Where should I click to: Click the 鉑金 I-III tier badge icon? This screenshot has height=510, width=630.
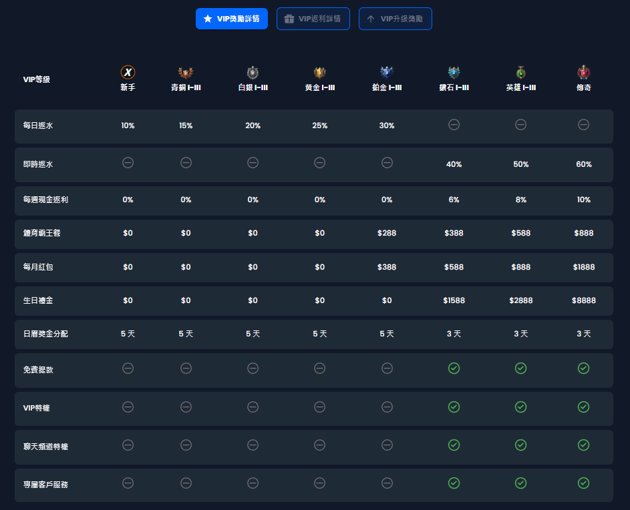[387, 72]
